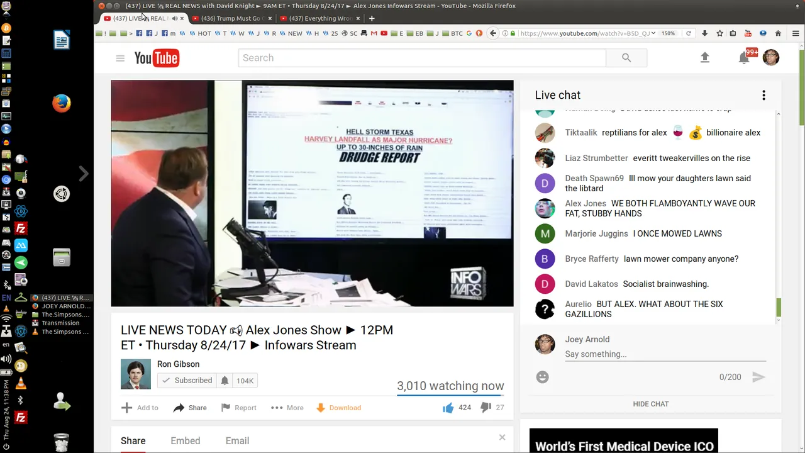The image size is (805, 453).
Task: Bookmark this page with the star icon
Action: [x=719, y=33]
